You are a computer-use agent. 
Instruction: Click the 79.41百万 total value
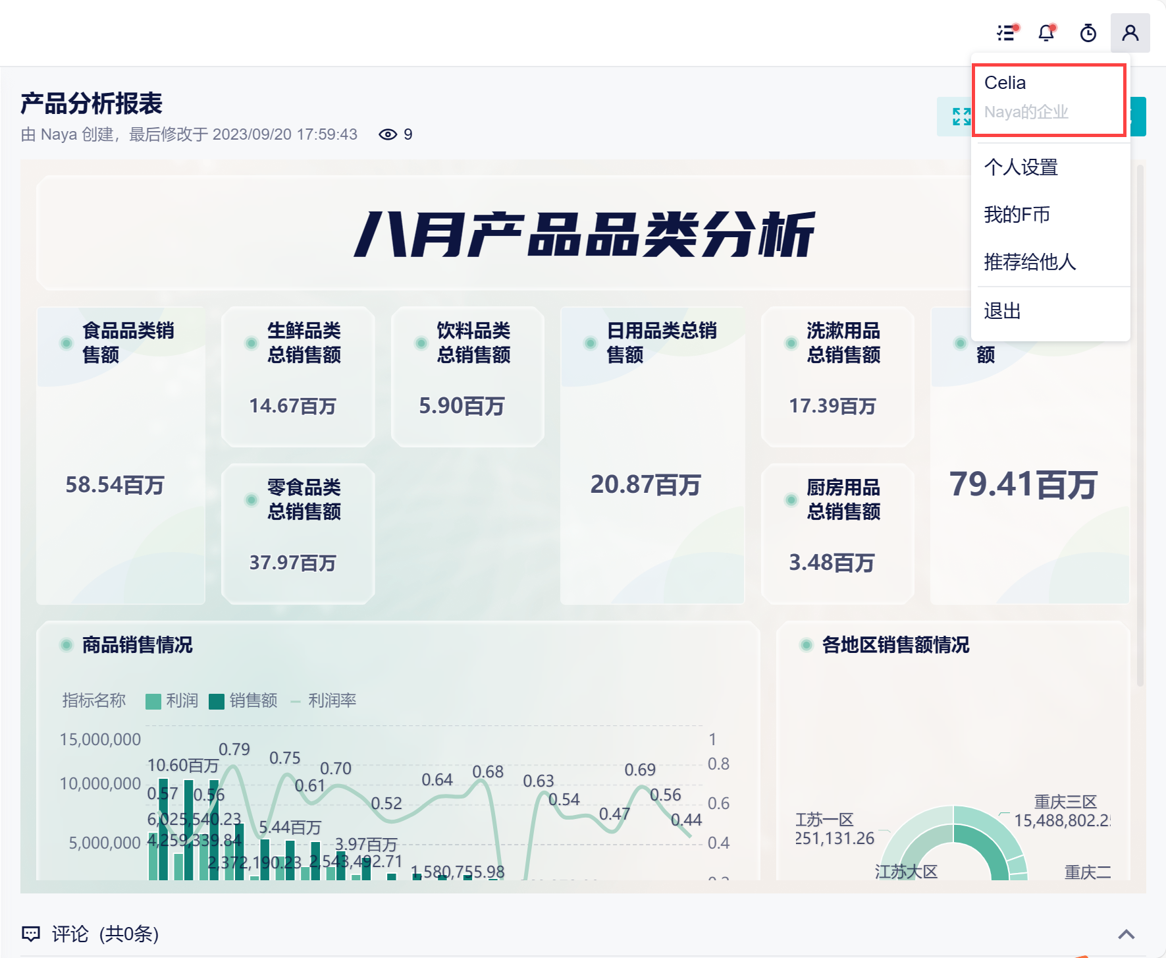coord(1023,485)
